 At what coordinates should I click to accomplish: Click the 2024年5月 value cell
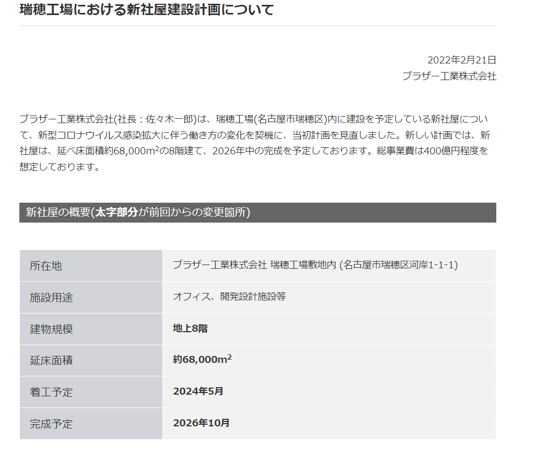[x=198, y=391]
